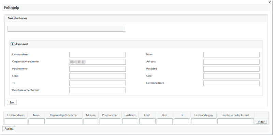
Task: Click the Land input in Avansert
Action: (x=97, y=76)
